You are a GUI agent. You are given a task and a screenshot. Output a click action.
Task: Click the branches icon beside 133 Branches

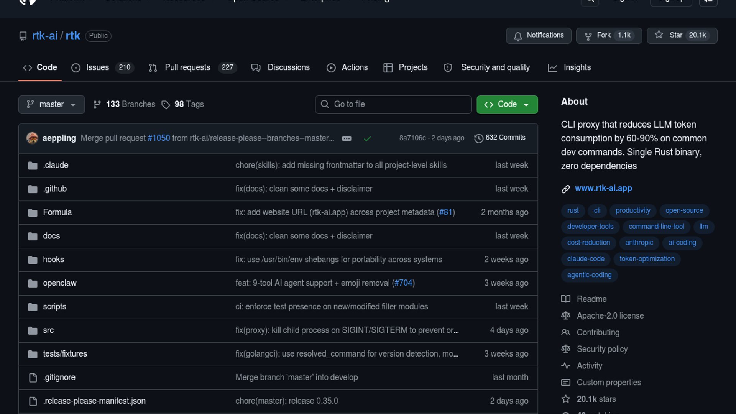point(97,105)
